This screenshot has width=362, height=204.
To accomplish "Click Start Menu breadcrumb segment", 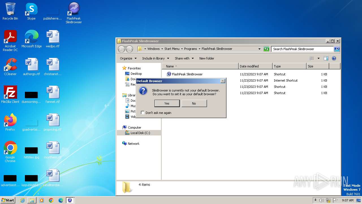I will tap(172, 49).
